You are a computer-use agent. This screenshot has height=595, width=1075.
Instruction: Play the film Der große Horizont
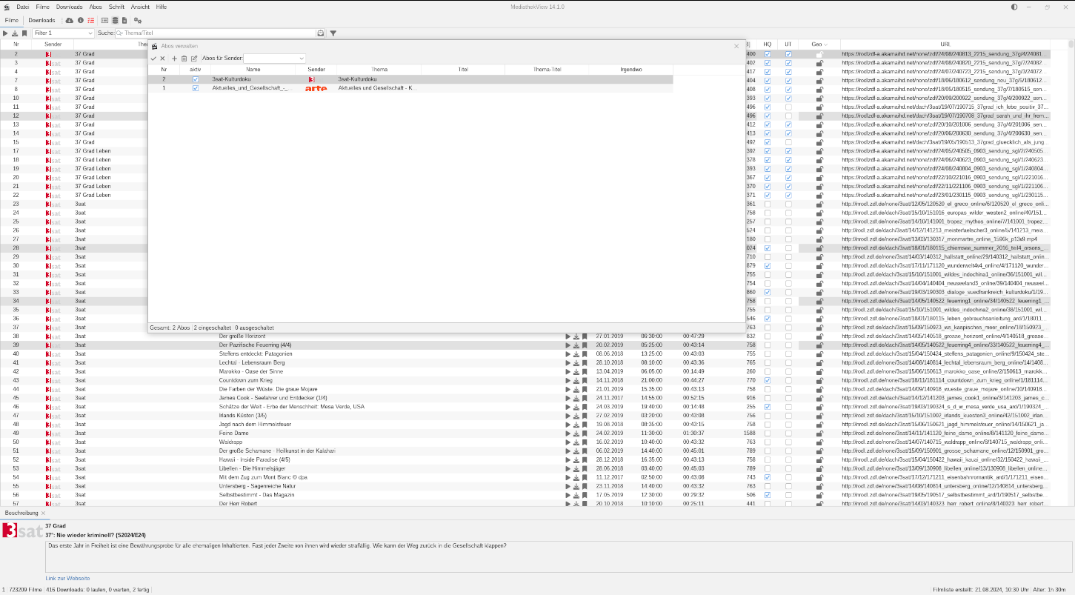click(568, 336)
